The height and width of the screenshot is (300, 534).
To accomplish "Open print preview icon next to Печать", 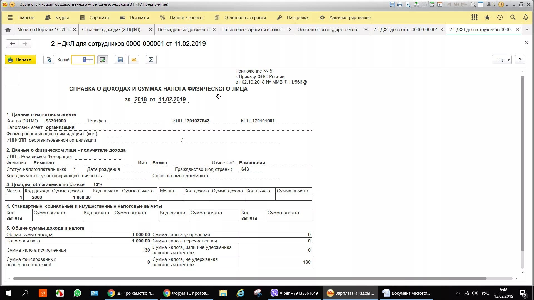I will pyautogui.click(x=49, y=60).
